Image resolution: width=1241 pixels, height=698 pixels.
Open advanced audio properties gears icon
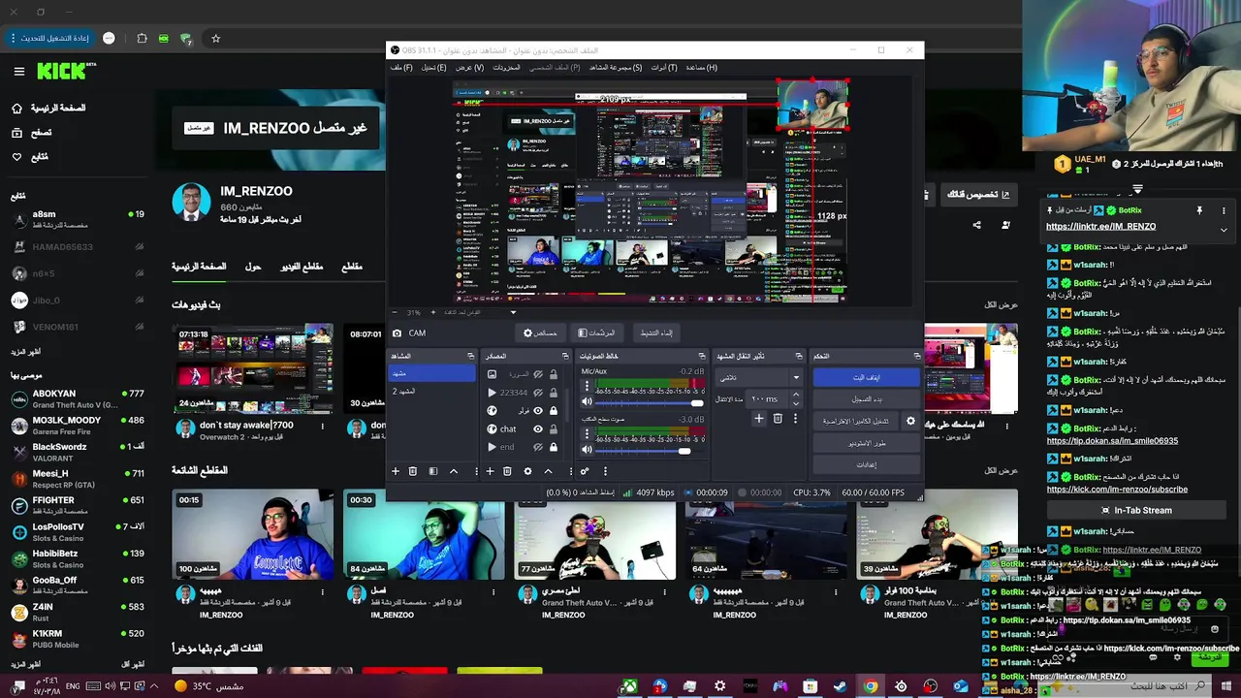tap(584, 471)
